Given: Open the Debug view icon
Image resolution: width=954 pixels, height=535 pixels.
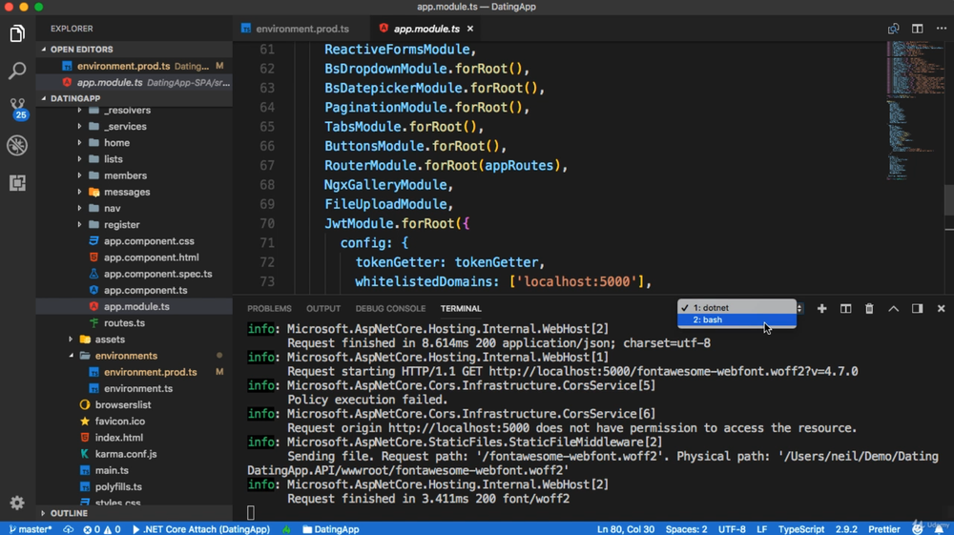Looking at the screenshot, I should (17, 145).
